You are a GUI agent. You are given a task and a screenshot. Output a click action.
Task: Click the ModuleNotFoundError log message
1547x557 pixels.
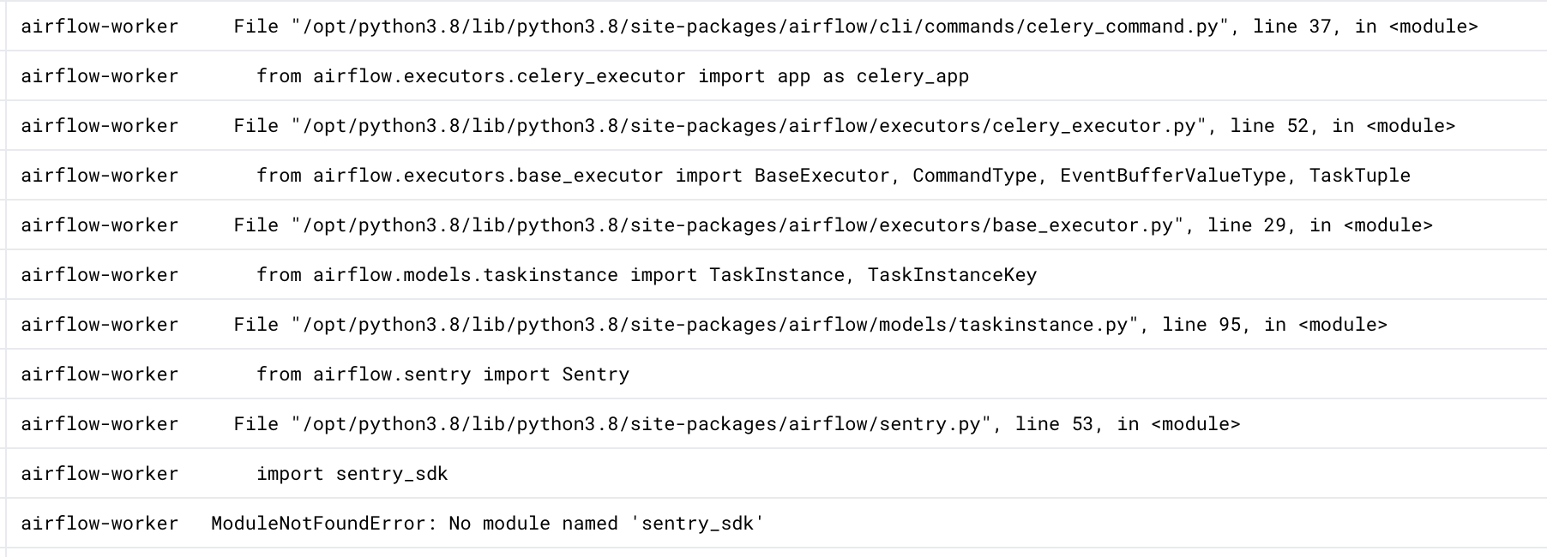[487, 524]
